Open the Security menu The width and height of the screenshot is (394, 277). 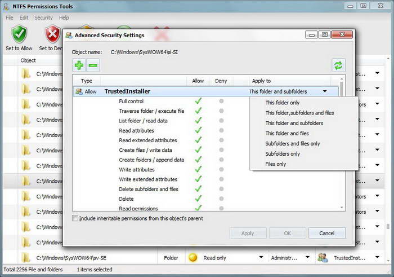pyautogui.click(x=43, y=17)
